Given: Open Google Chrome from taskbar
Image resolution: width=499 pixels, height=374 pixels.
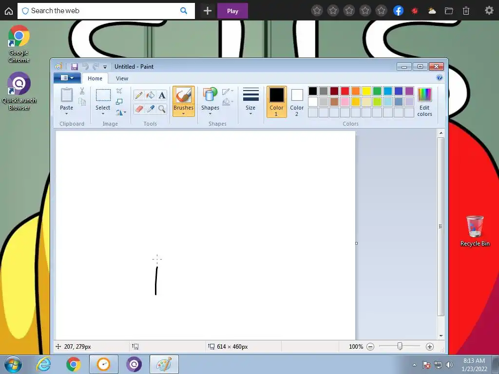Looking at the screenshot, I should pyautogui.click(x=74, y=364).
